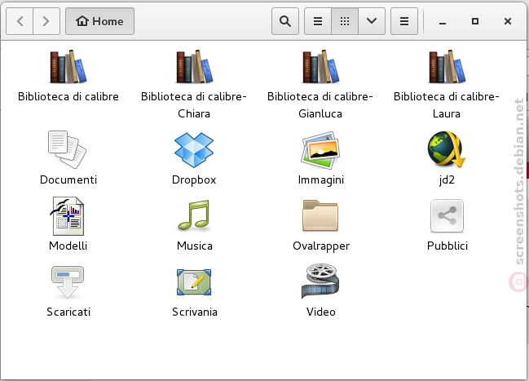Click the 'Scrivania' label text
This screenshot has width=529, height=381.
coord(195,312)
